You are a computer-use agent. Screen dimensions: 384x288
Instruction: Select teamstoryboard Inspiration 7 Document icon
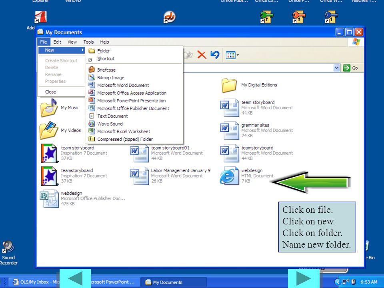tap(50, 176)
